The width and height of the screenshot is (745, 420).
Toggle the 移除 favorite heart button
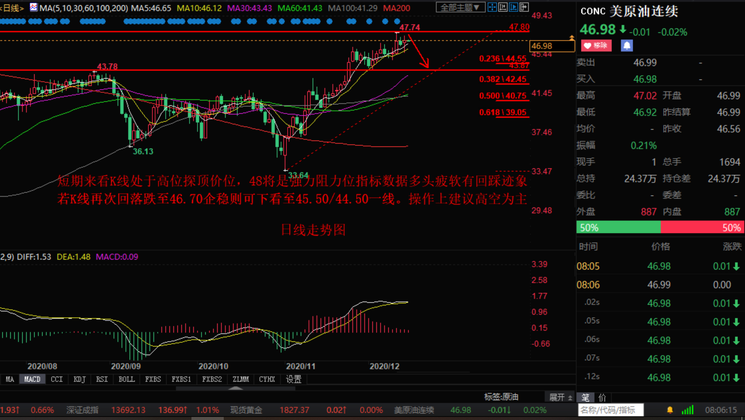point(596,46)
